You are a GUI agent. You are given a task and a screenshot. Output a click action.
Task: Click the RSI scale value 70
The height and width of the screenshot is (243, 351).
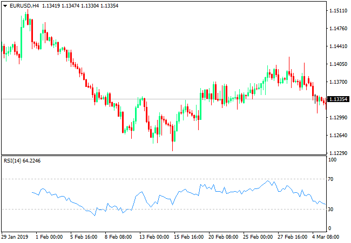331,179
